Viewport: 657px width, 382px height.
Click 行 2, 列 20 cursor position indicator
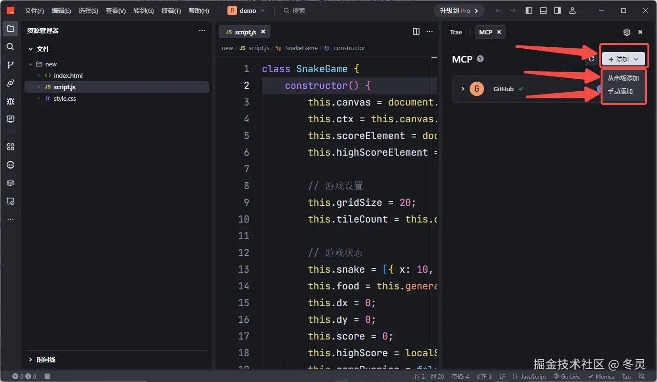pos(429,376)
